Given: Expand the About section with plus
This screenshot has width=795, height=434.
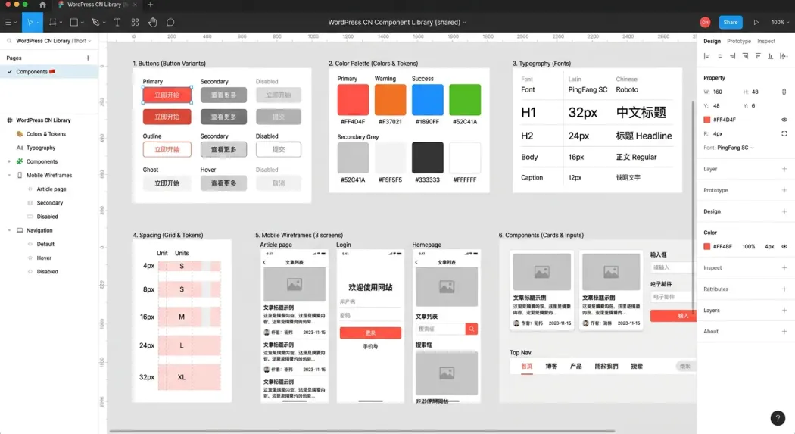Looking at the screenshot, I should [x=784, y=331].
